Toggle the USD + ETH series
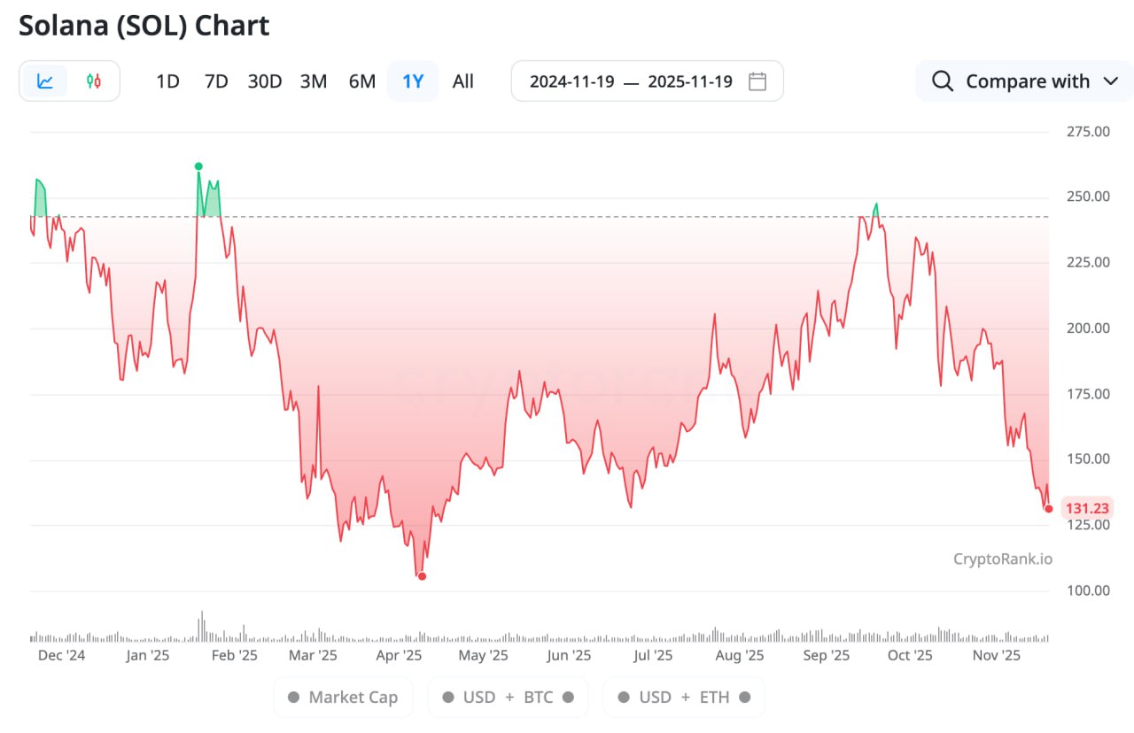1134x733 pixels. point(683,698)
